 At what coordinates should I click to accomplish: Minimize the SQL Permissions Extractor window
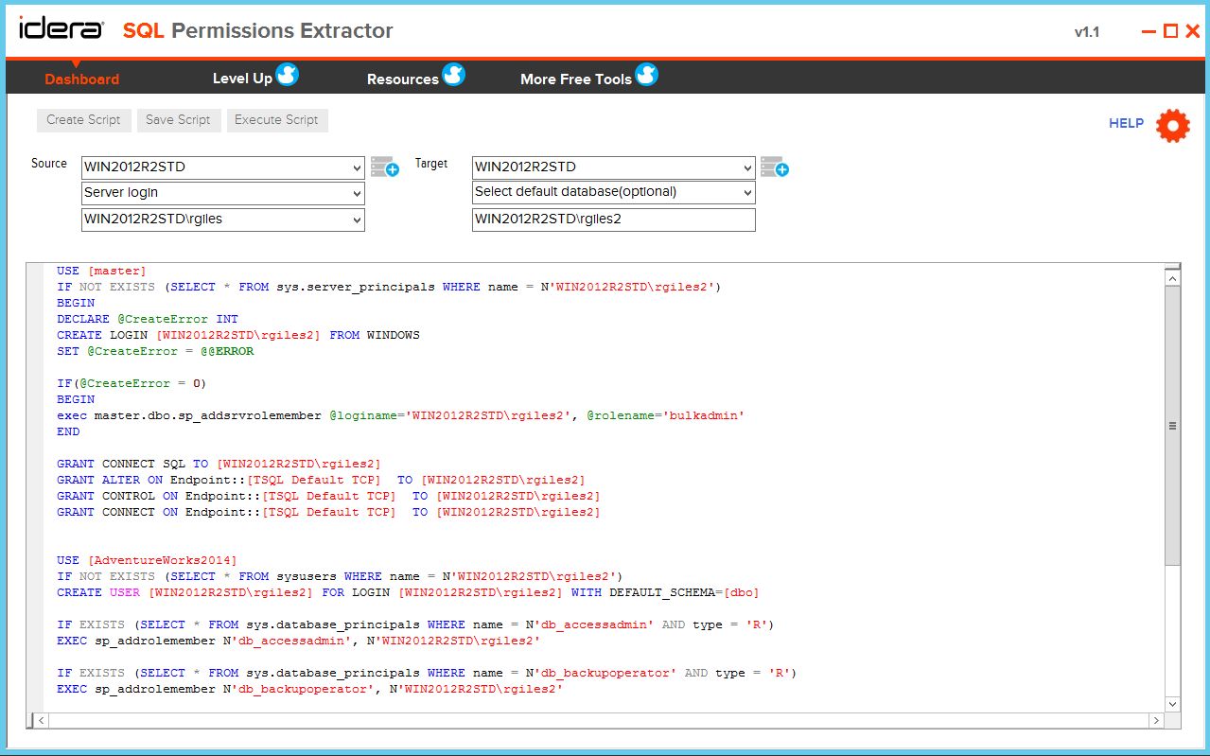click(1149, 31)
